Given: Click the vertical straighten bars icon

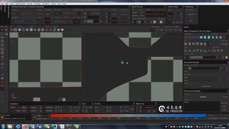Looking at the screenshot, I should [x=190, y=37].
